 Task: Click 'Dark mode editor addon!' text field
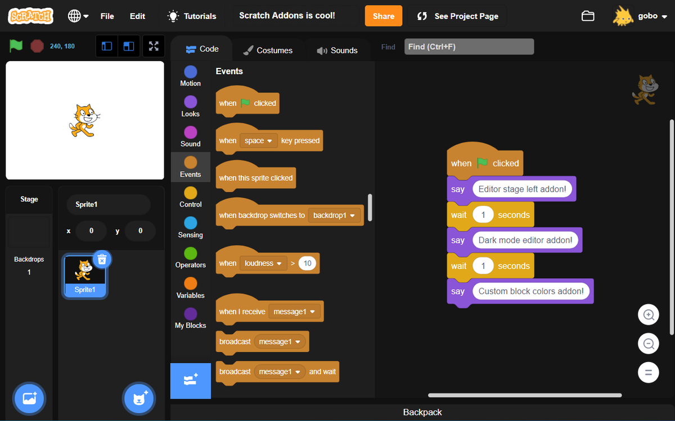coord(525,240)
